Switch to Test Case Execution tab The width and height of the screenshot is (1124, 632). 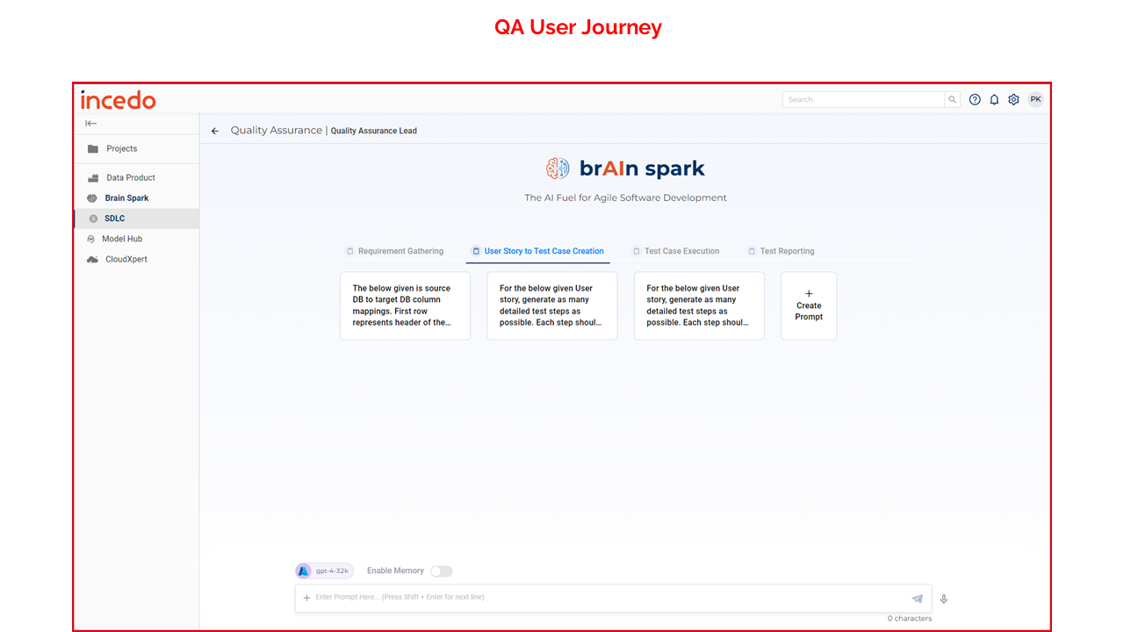click(x=675, y=251)
